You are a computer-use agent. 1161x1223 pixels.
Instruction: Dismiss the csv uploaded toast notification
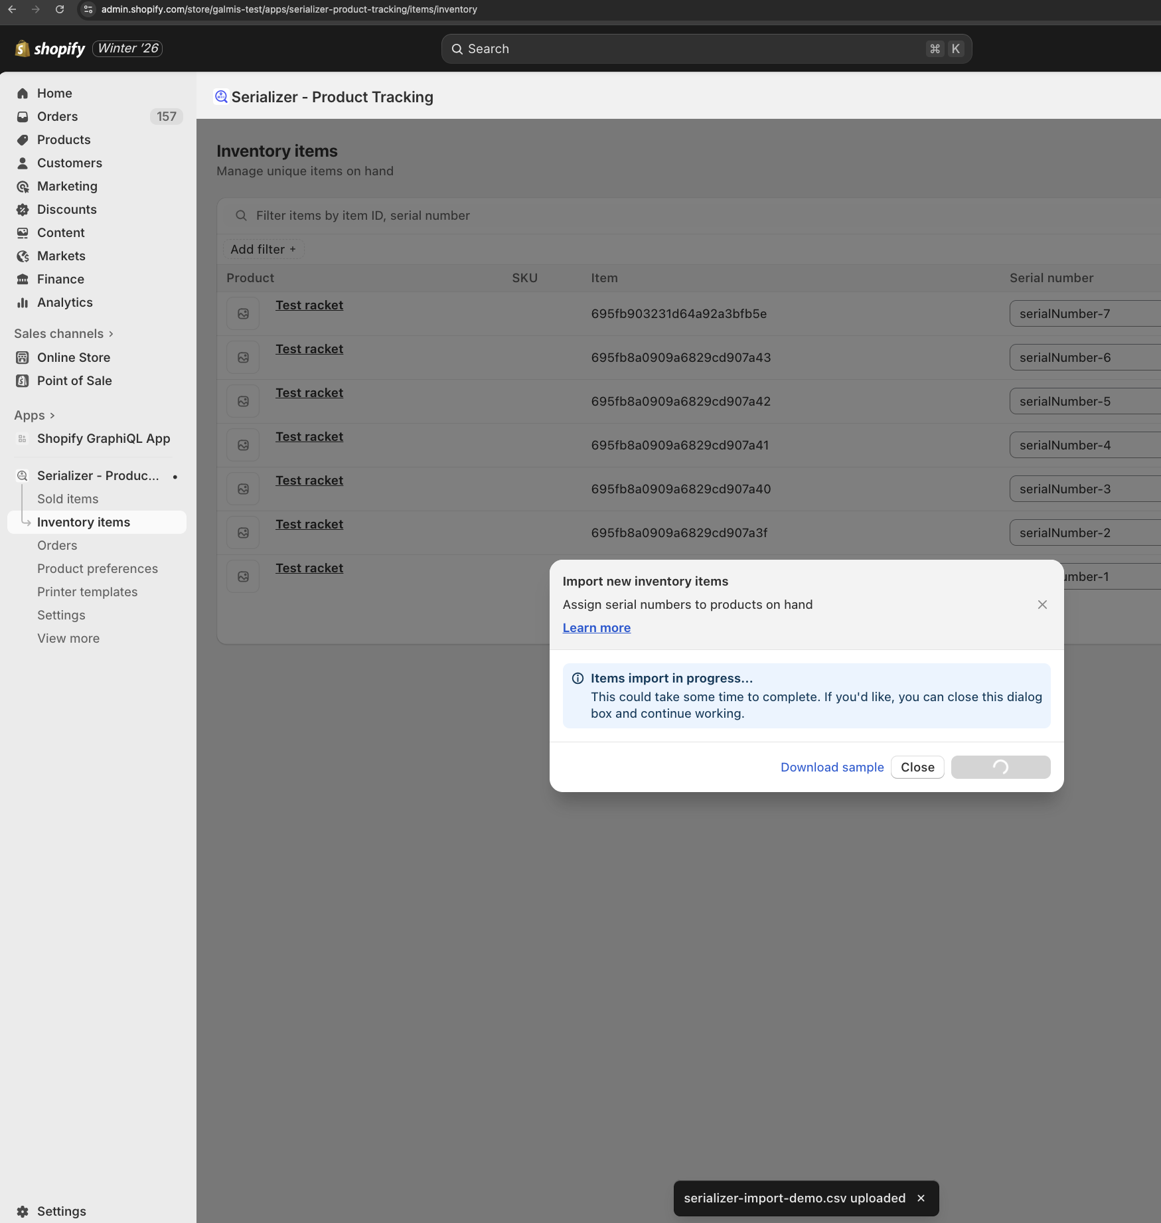click(x=921, y=1198)
